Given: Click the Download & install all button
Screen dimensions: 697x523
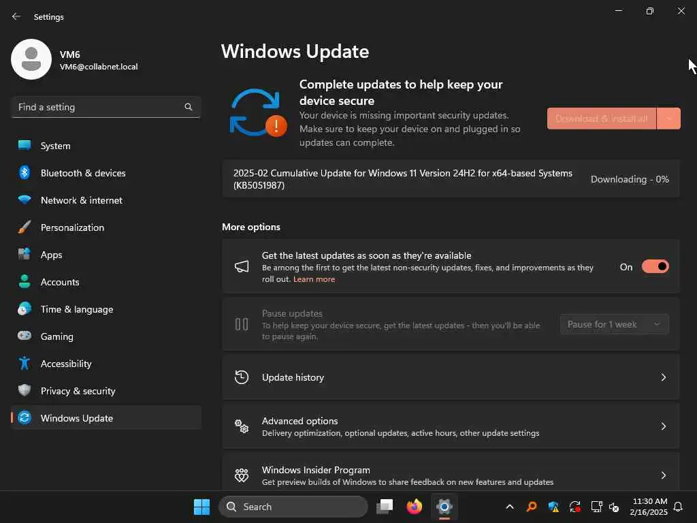Looking at the screenshot, I should pyautogui.click(x=602, y=118).
